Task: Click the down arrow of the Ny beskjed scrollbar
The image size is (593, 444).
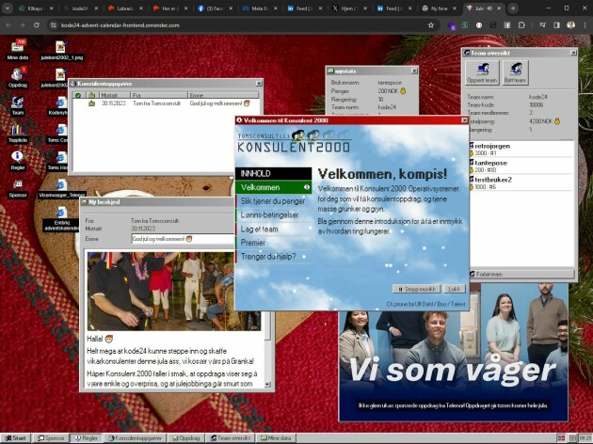Action: pos(267,385)
